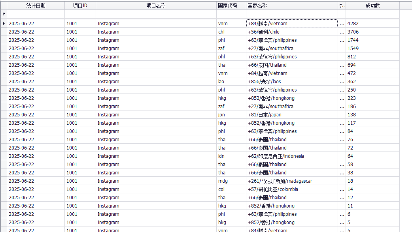
Task: Focus the filter cell under 成功数
Action: 372,14
